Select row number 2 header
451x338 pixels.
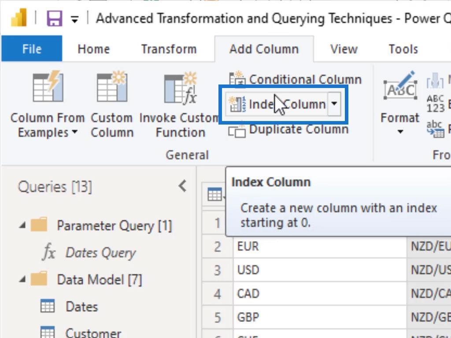point(218,246)
